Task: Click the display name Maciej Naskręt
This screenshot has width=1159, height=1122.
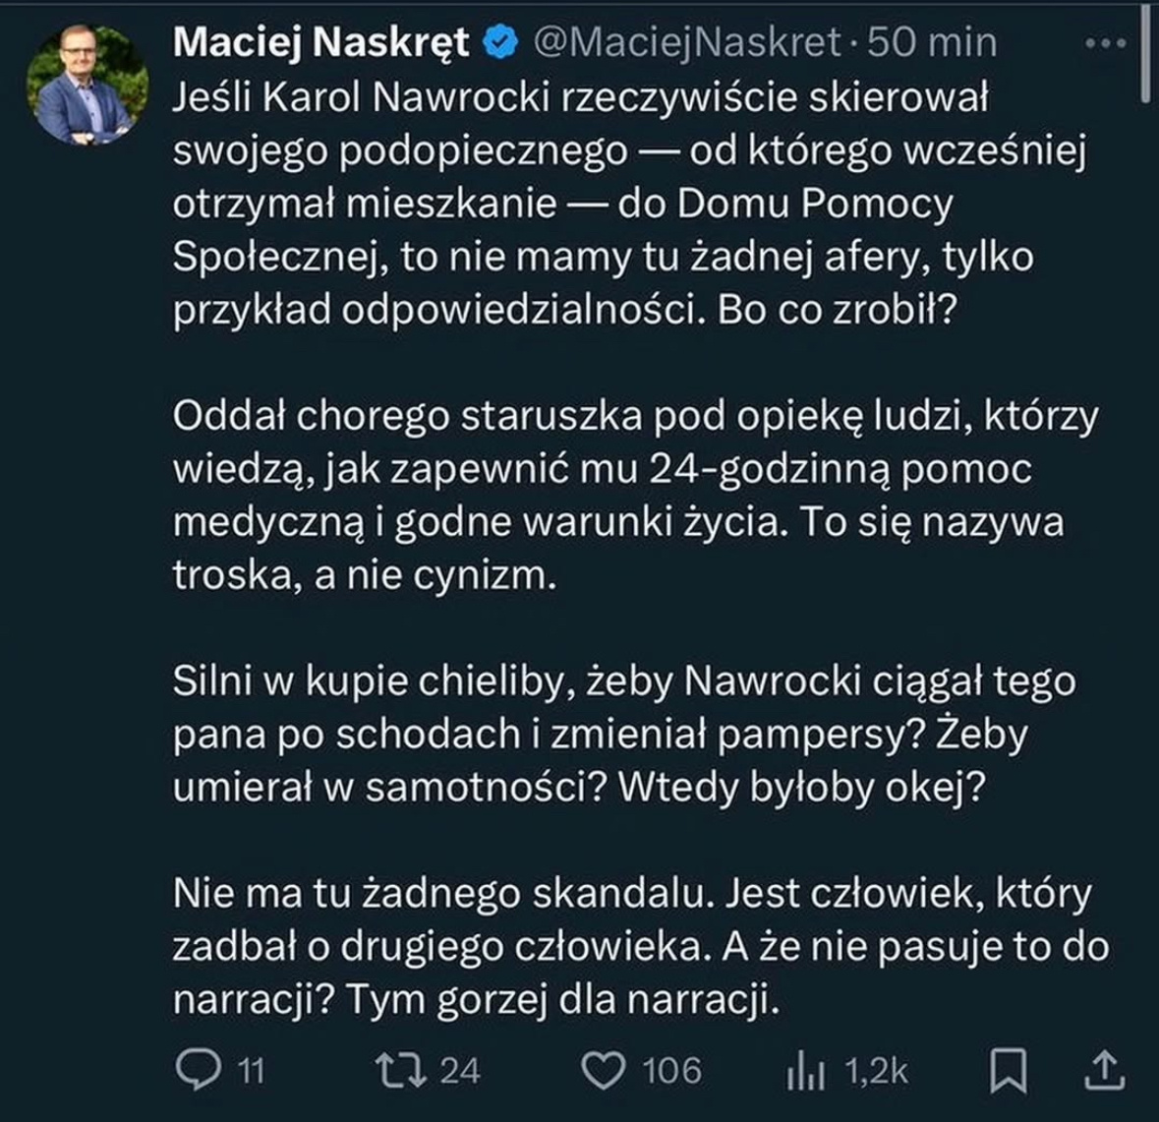Action: coord(320,41)
